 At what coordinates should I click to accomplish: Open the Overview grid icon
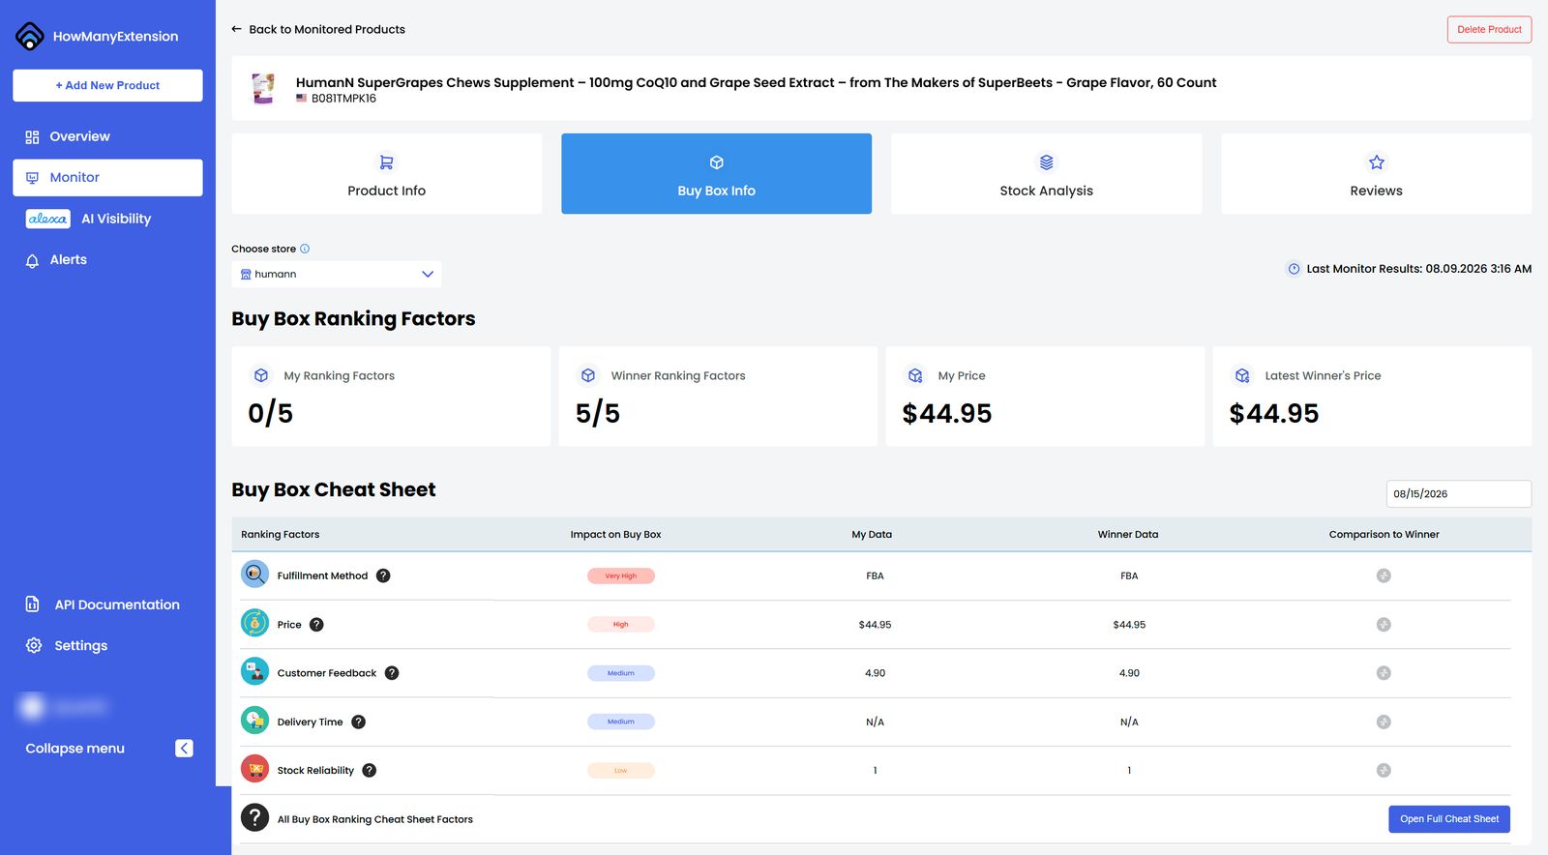pos(32,137)
